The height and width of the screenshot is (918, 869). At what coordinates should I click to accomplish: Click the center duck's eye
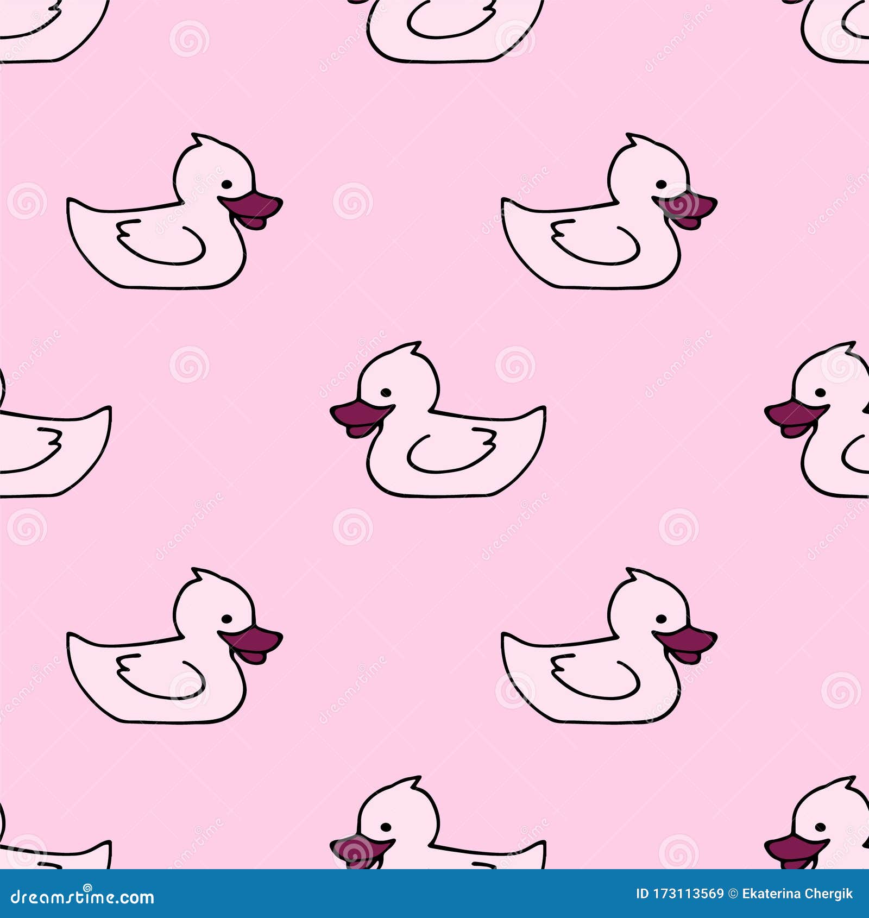click(386, 391)
